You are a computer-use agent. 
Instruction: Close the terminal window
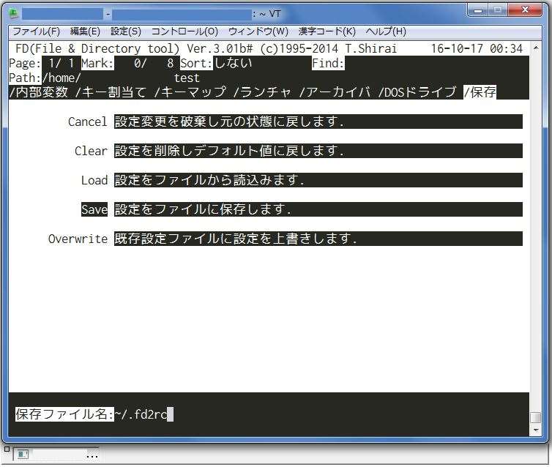pyautogui.click(x=525, y=10)
